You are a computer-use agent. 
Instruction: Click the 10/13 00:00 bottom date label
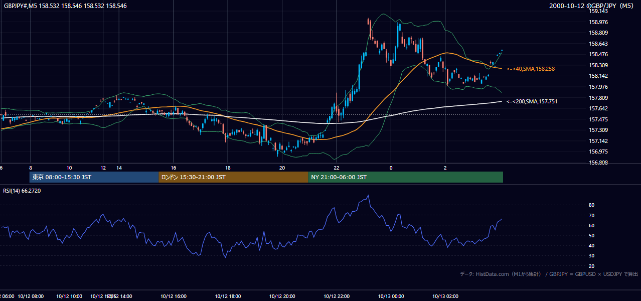(x=391, y=296)
